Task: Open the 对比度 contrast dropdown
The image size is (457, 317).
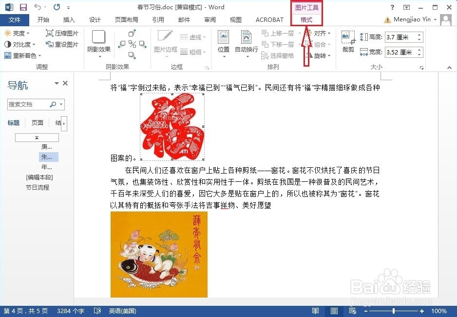Action: tap(20, 45)
